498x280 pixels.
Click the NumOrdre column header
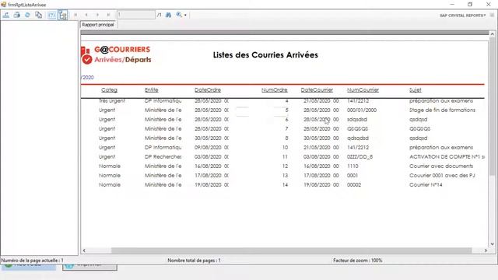pos(275,90)
